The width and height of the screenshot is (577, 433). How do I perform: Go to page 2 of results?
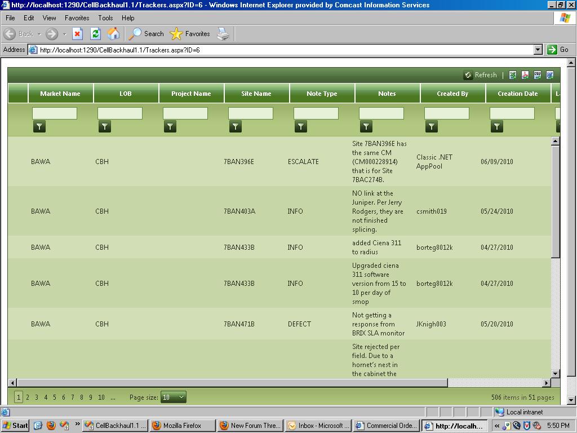28,397
